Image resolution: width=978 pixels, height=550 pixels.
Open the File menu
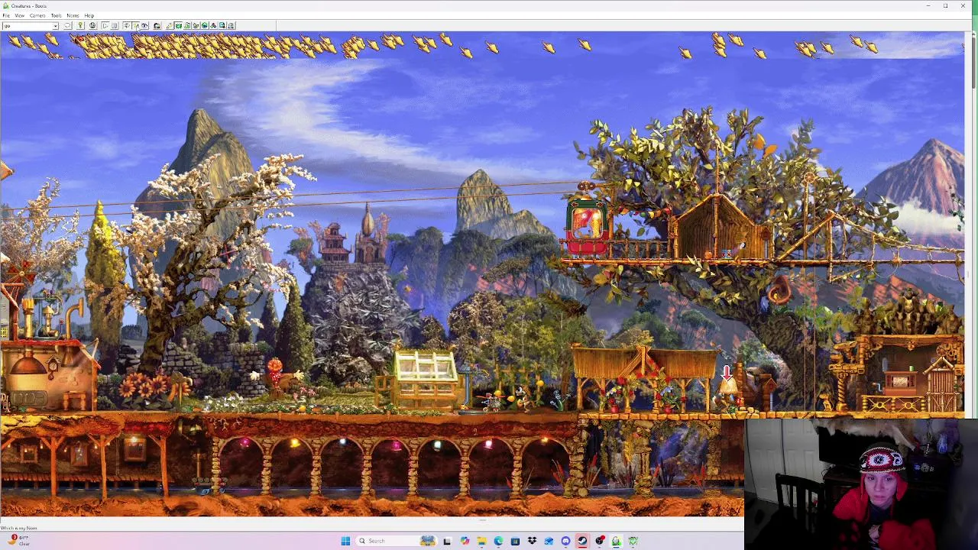click(x=5, y=15)
